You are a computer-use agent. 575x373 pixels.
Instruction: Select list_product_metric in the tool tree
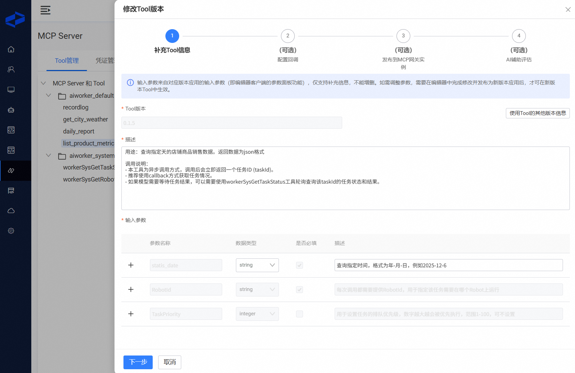[x=88, y=143]
